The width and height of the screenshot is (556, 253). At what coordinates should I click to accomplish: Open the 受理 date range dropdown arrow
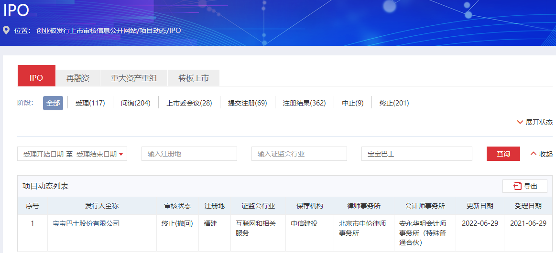tap(121, 154)
